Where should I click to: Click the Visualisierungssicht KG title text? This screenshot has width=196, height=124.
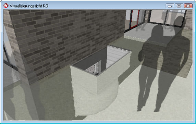coord(29,6)
